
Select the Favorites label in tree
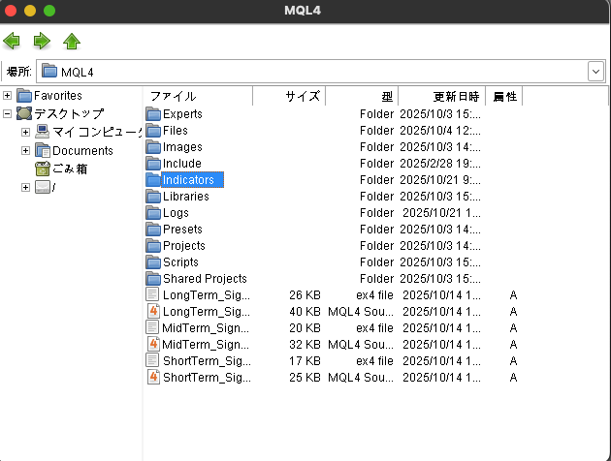57,95
